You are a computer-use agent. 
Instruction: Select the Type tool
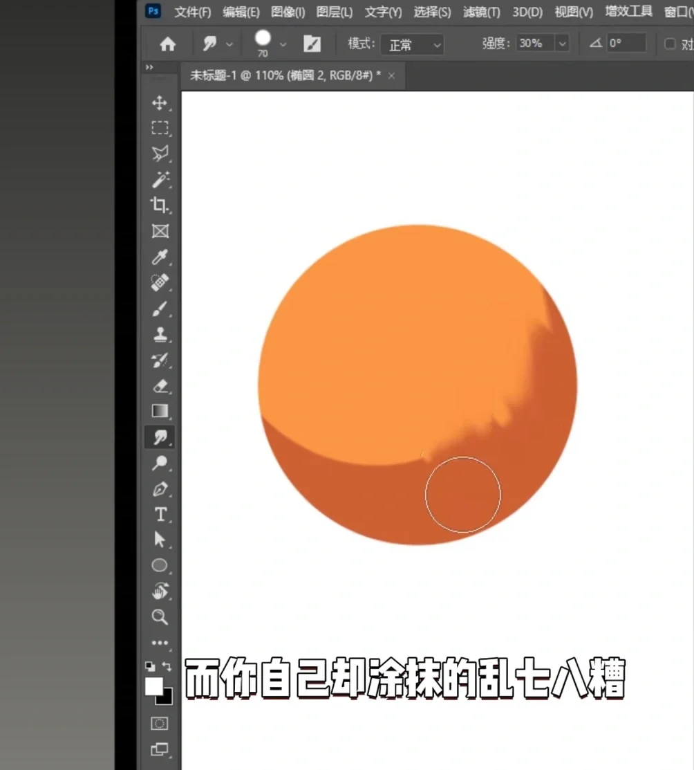click(x=160, y=514)
